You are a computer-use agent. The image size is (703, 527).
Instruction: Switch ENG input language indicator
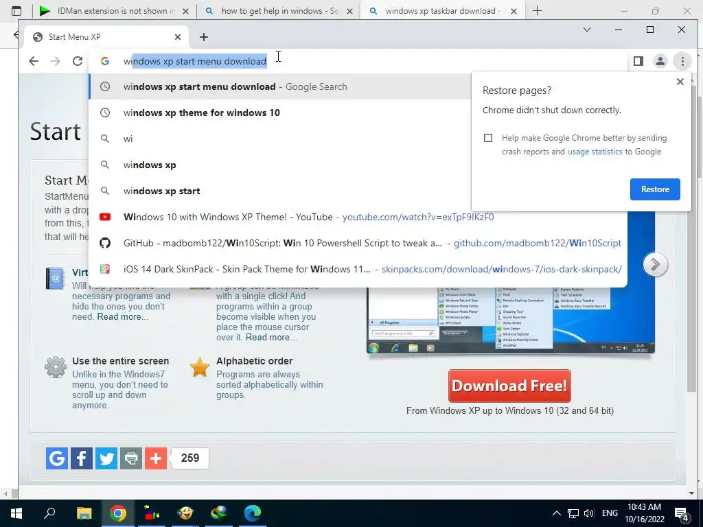[x=610, y=513]
